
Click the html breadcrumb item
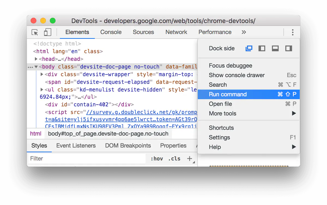[x=36, y=134]
